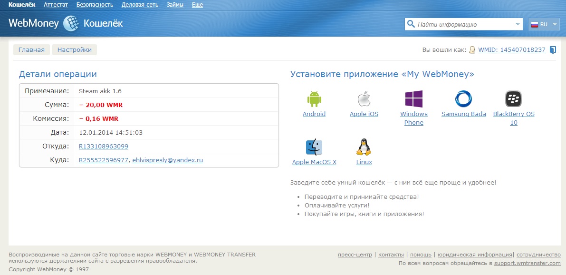Open the Займы menu item
The height and width of the screenshot is (275, 566).
coord(175,5)
